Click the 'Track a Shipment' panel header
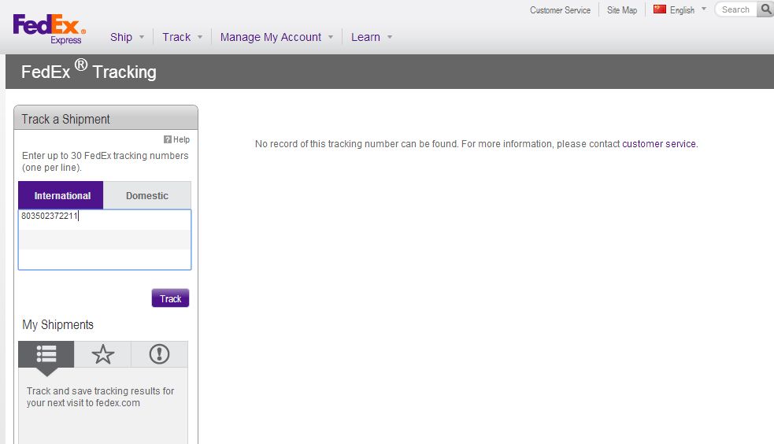The image size is (774, 444). click(x=106, y=118)
